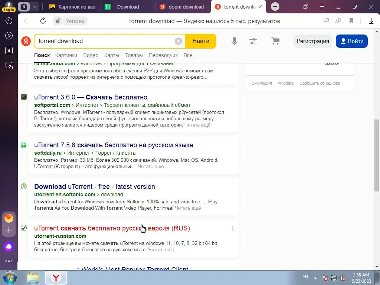Open the browser hamburger menu

point(322,7)
